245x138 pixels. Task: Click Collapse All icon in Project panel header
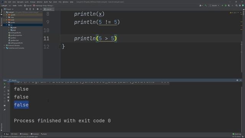[x=33, y=9]
